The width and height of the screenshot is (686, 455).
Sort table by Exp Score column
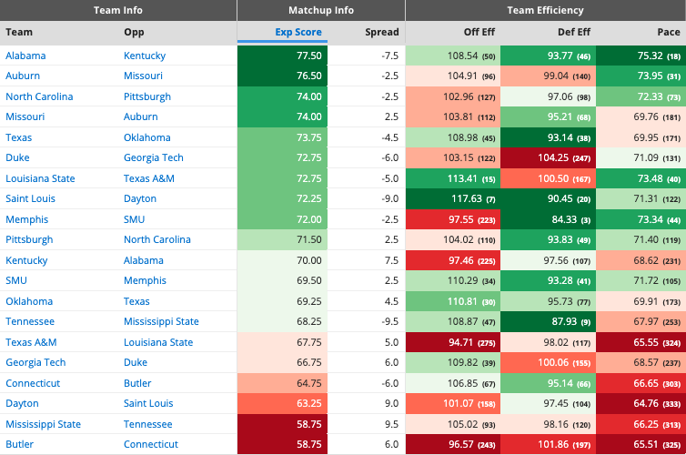(298, 32)
